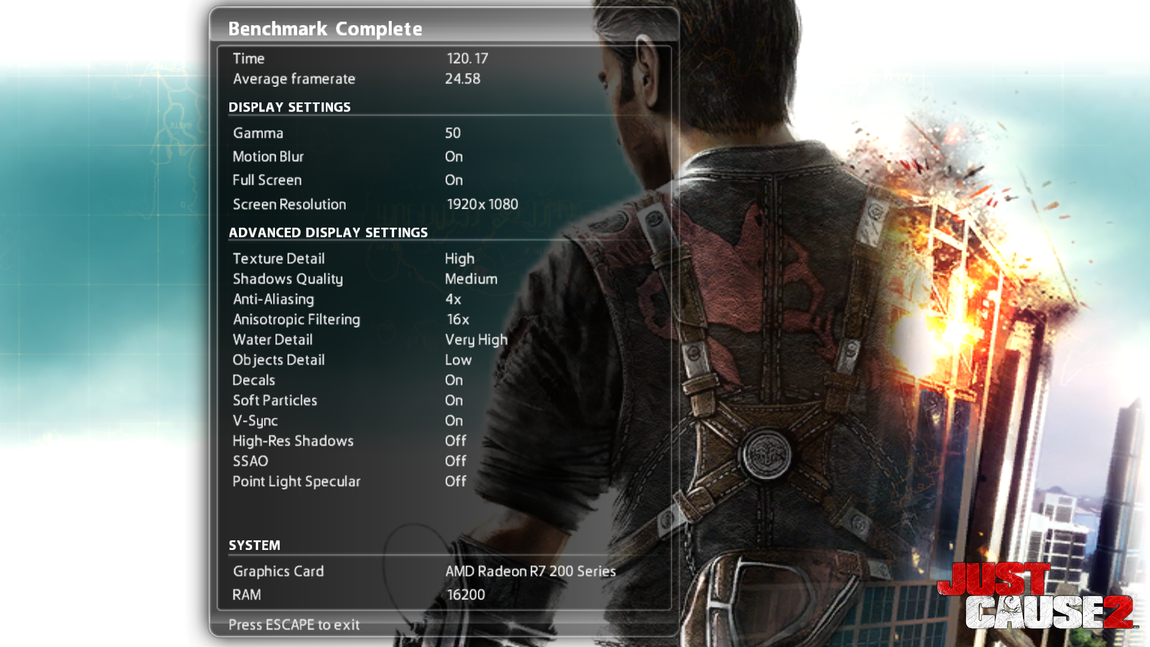This screenshot has height=647, width=1150.
Task: Click the Soft Particles On value
Action: click(x=453, y=401)
